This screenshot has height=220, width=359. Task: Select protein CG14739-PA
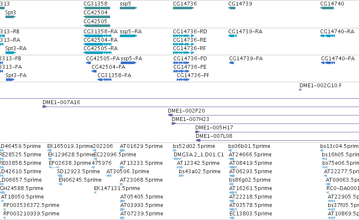click(x=246, y=59)
